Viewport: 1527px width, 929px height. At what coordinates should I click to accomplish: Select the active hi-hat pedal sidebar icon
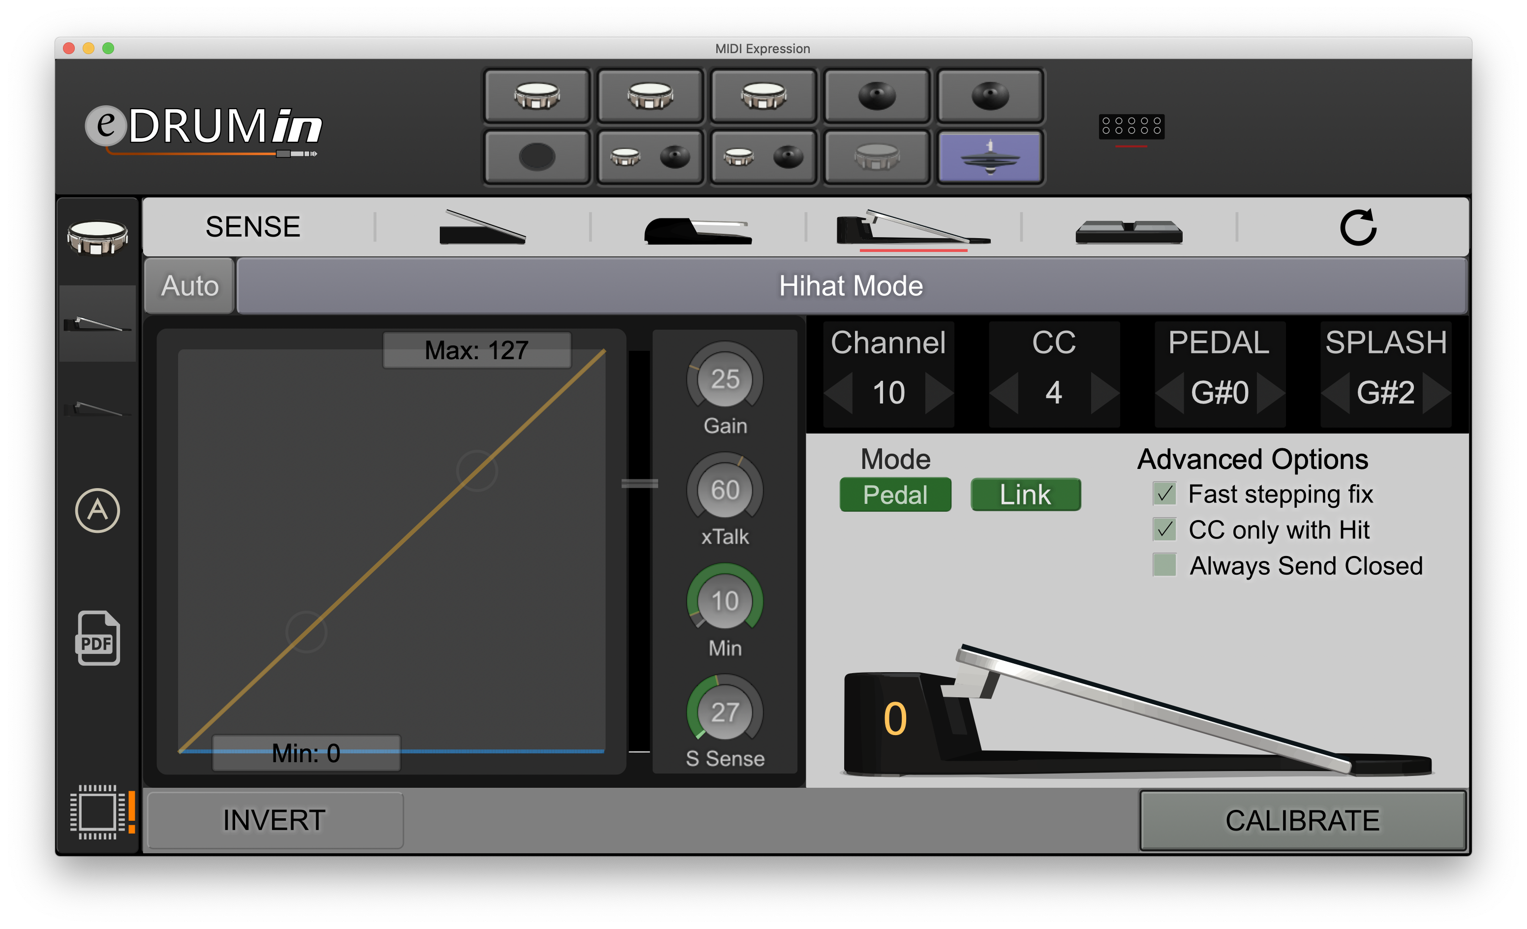coord(97,323)
